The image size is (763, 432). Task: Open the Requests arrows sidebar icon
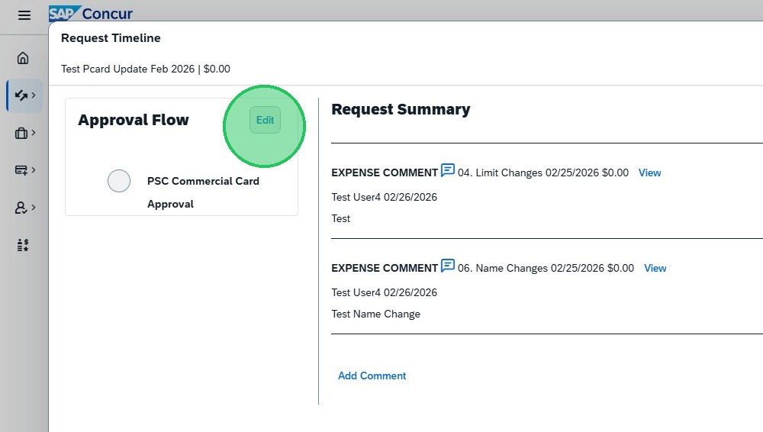[x=21, y=95]
